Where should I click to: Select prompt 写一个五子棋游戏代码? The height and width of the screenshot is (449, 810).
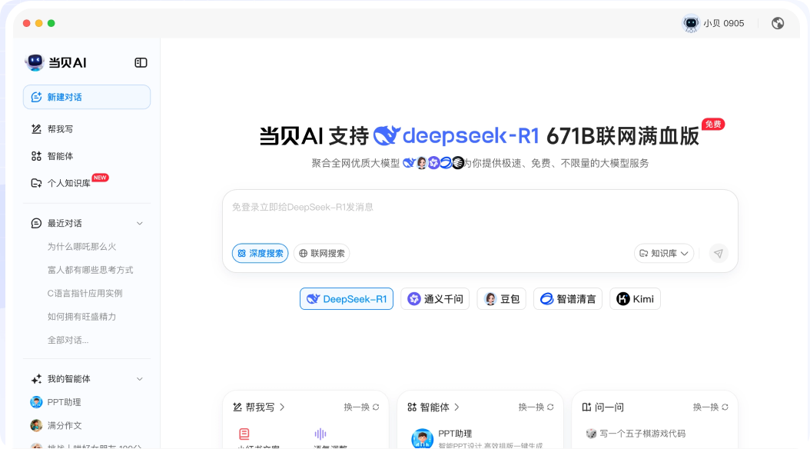tap(636, 434)
